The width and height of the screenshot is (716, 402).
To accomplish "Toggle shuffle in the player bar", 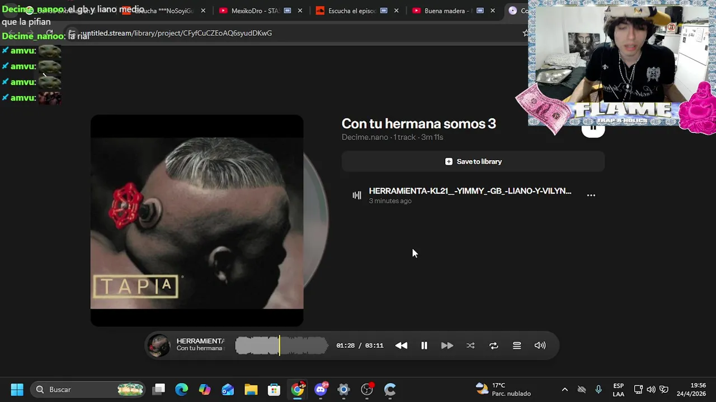I will coord(470,346).
